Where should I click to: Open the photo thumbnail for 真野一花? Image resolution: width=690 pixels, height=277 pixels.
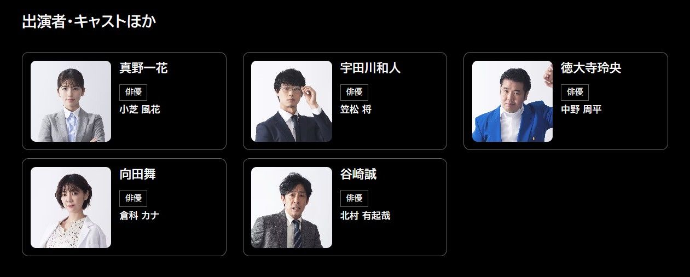coord(71,101)
